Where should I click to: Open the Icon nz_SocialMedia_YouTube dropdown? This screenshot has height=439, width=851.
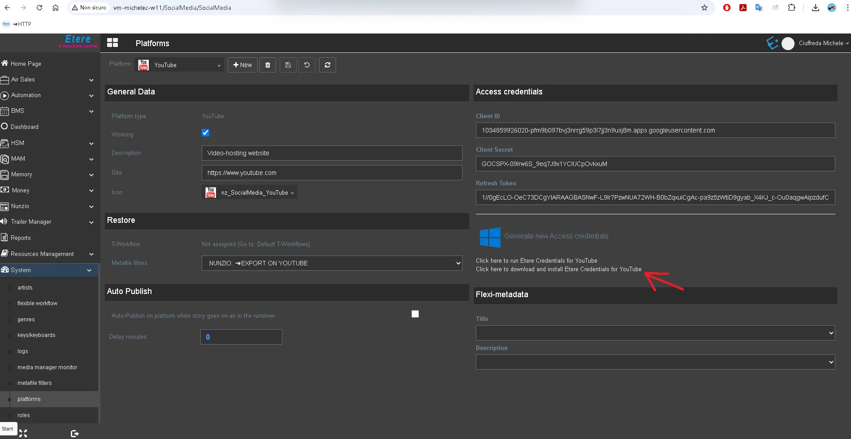pos(250,192)
